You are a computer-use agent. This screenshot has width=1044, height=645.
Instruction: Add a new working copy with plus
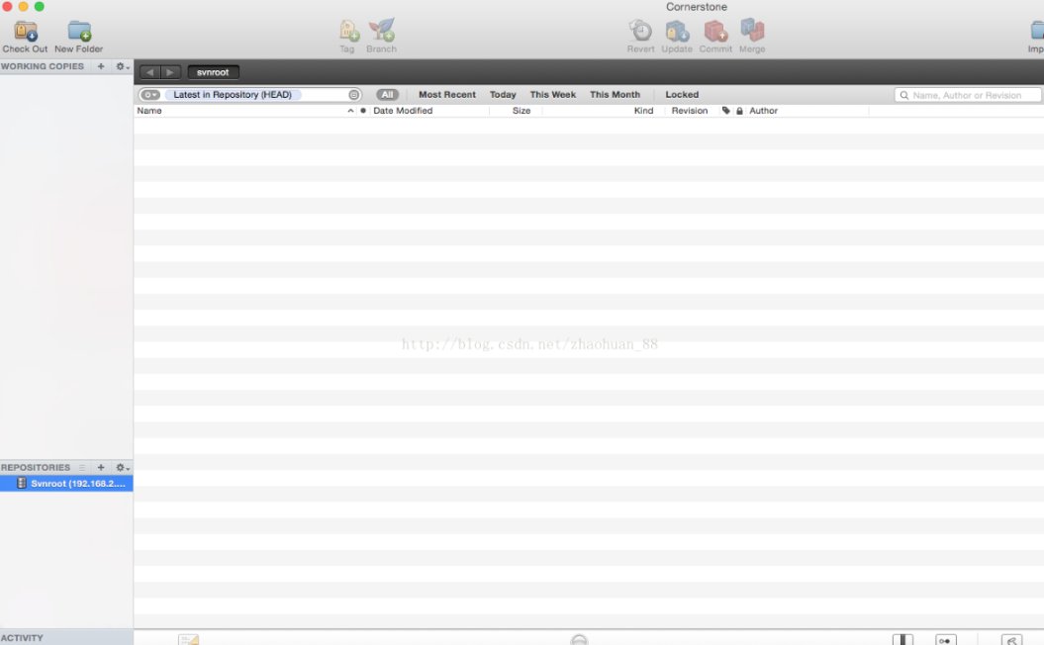click(x=101, y=66)
